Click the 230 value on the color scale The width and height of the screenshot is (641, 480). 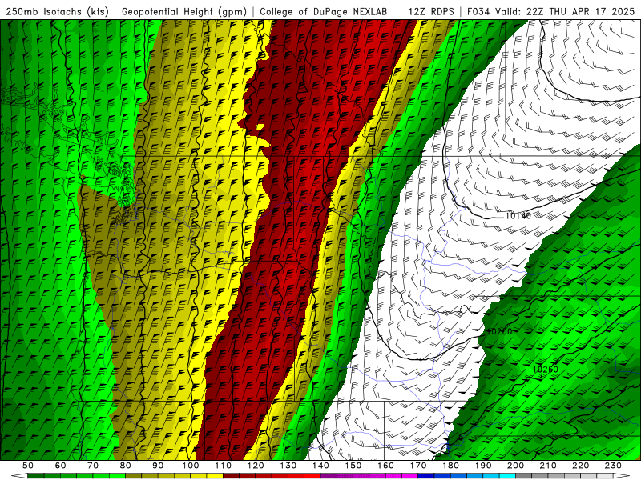point(613,466)
